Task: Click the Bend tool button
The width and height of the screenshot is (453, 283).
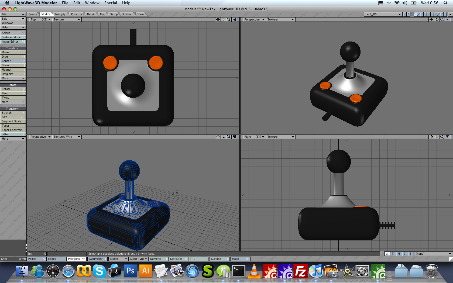Action: point(13,93)
